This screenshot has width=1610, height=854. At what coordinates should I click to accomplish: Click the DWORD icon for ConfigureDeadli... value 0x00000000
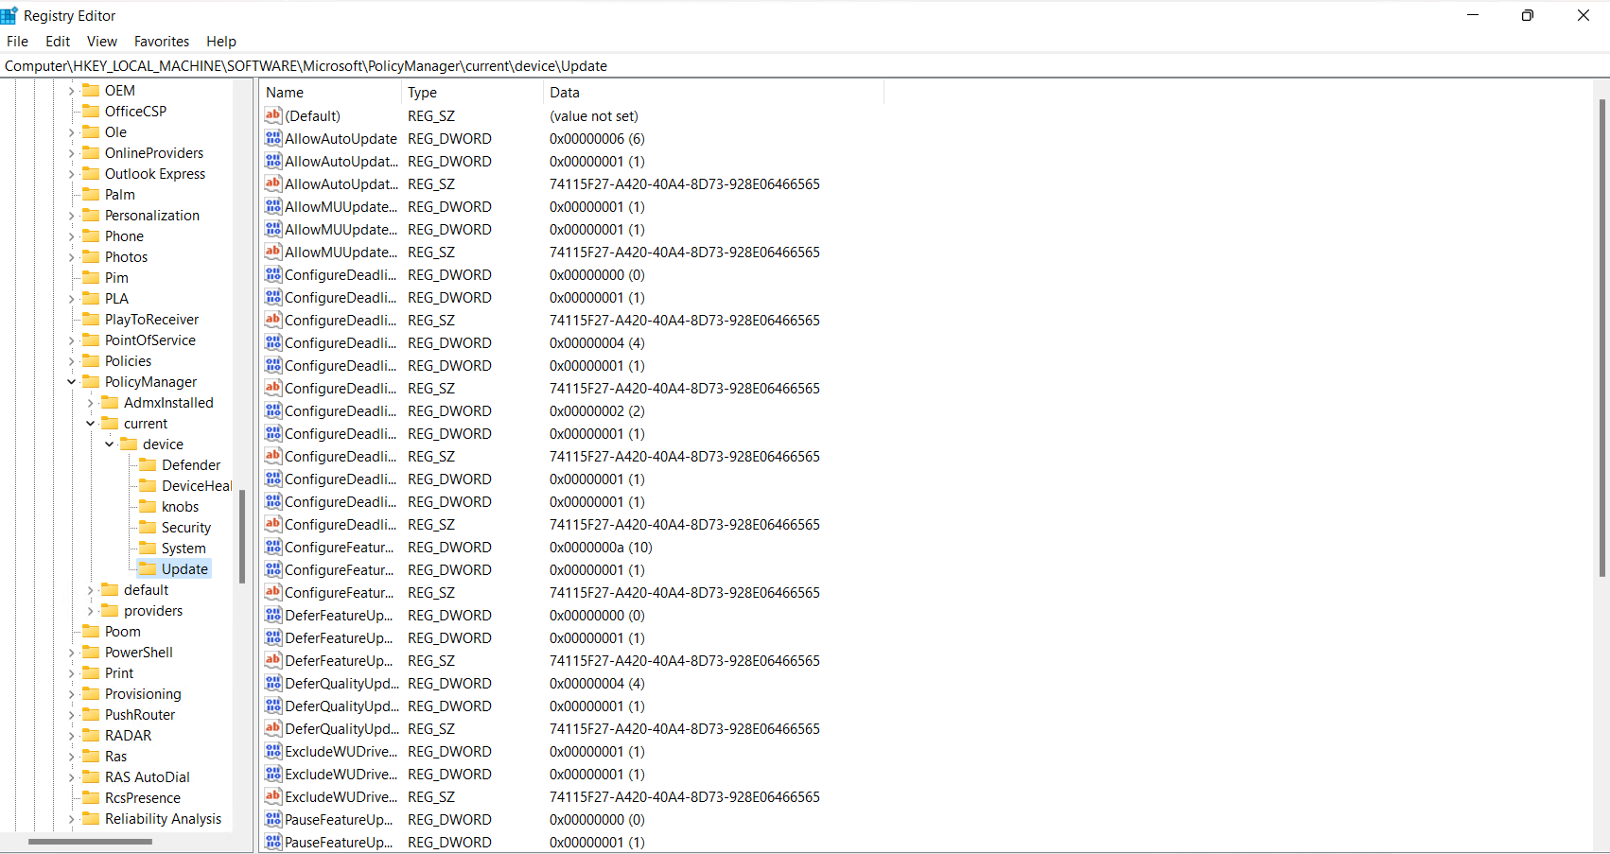point(273,274)
